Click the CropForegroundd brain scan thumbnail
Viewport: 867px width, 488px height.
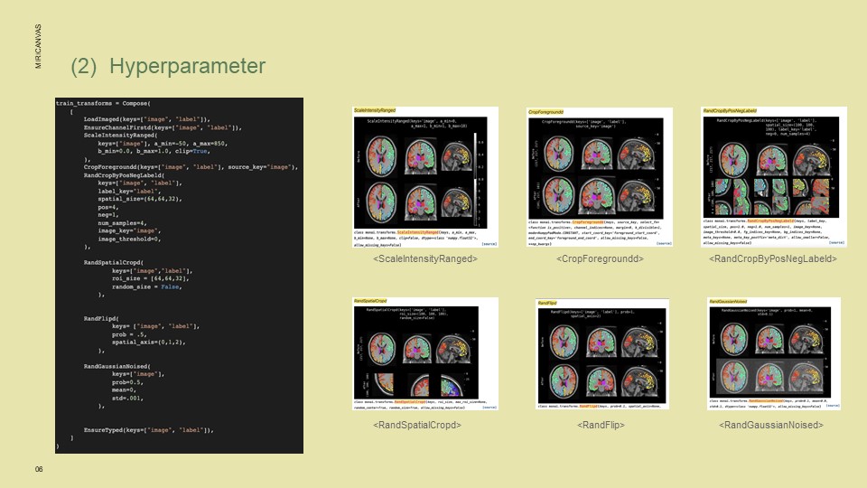pos(600,177)
